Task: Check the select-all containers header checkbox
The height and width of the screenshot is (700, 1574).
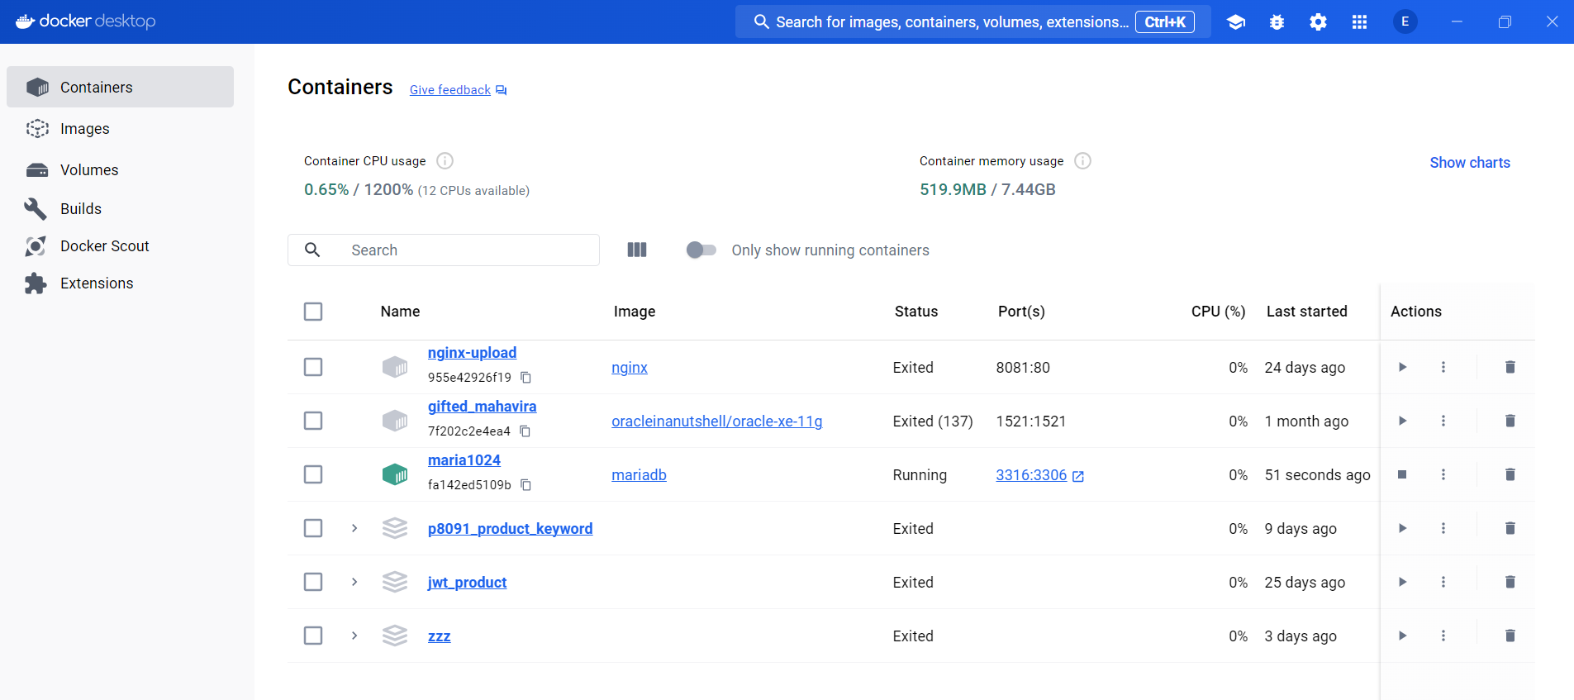Action: (313, 312)
